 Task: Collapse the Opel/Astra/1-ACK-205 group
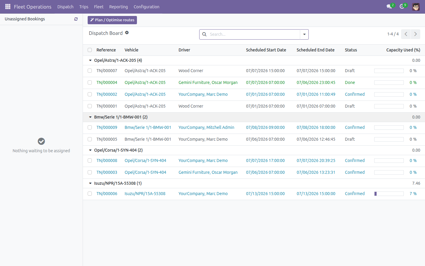pos(90,60)
